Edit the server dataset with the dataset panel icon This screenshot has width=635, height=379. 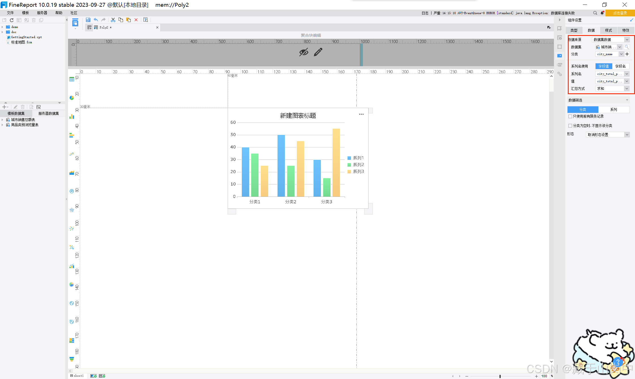tap(39, 107)
